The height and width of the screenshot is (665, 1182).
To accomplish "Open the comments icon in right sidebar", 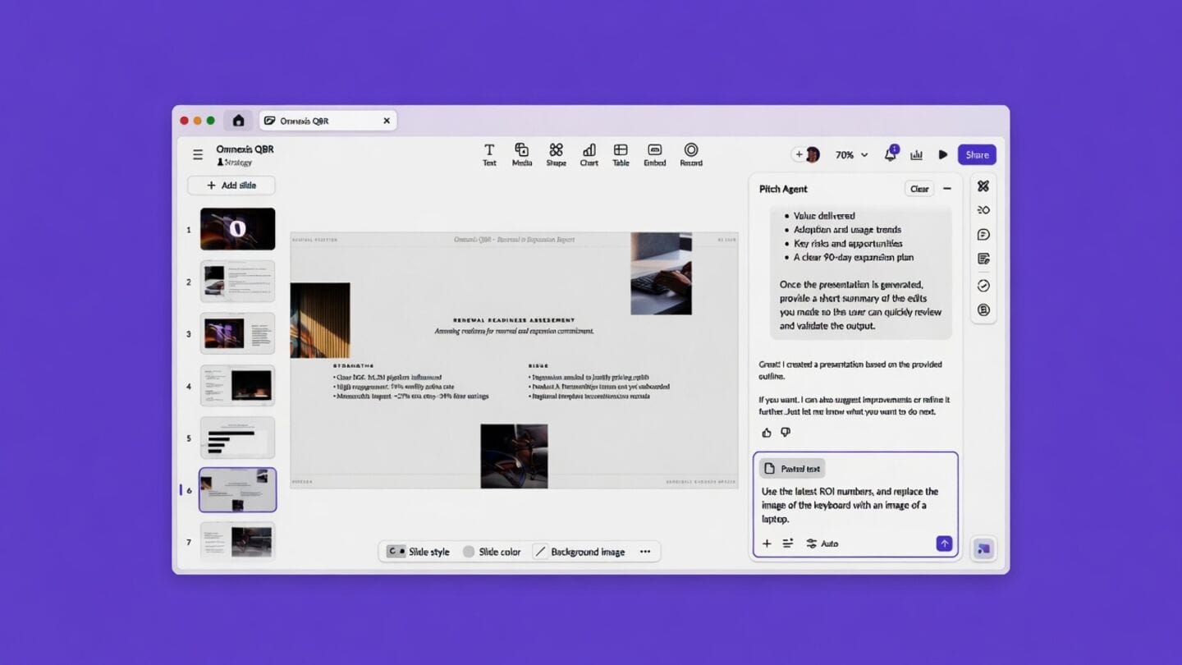I will [x=983, y=235].
